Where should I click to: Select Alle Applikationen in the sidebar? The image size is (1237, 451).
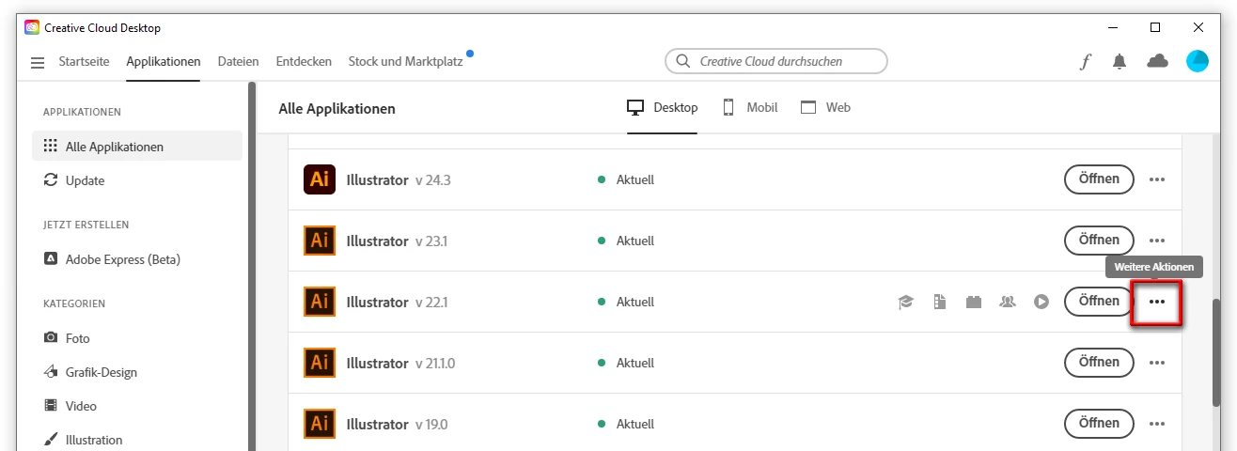point(137,147)
